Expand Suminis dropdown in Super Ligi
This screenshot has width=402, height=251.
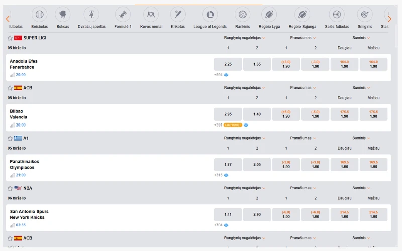point(361,38)
